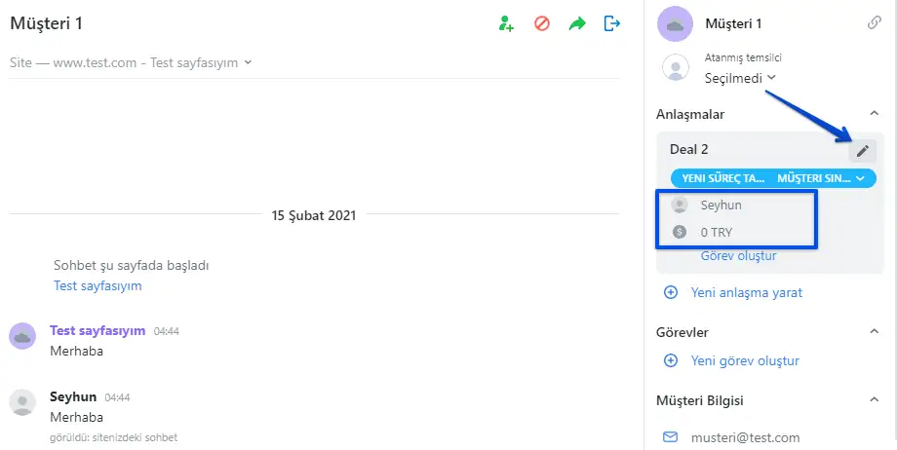Image resolution: width=897 pixels, height=450 pixels.
Task: Click the musteri@test.com email address
Action: [746, 438]
